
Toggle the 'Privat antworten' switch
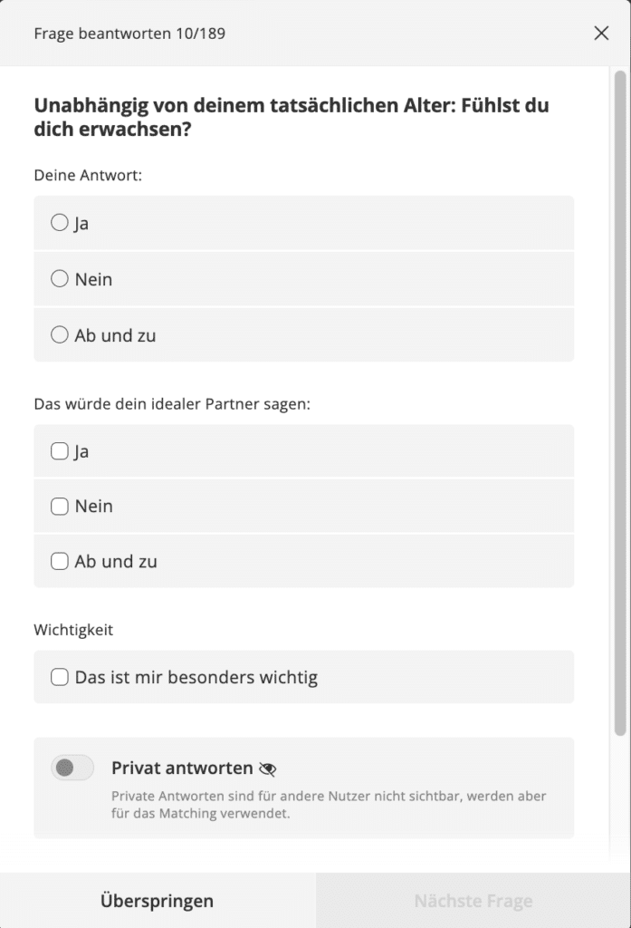72,768
